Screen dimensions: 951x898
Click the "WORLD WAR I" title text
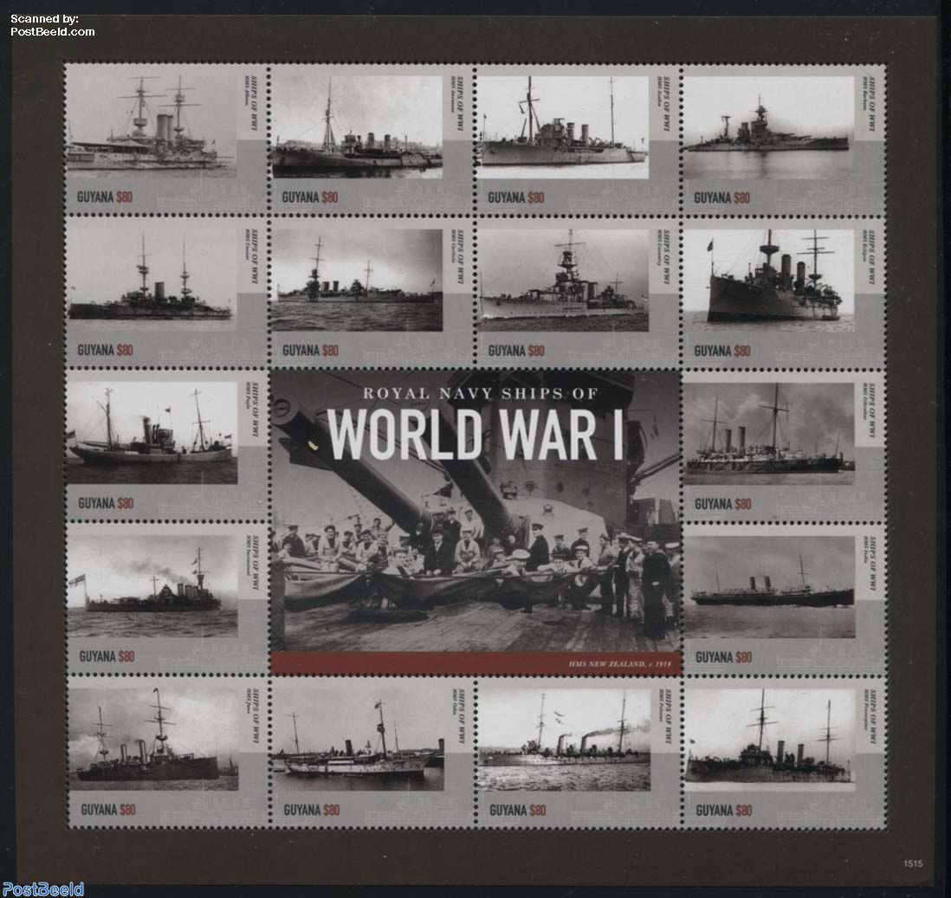coord(476,436)
